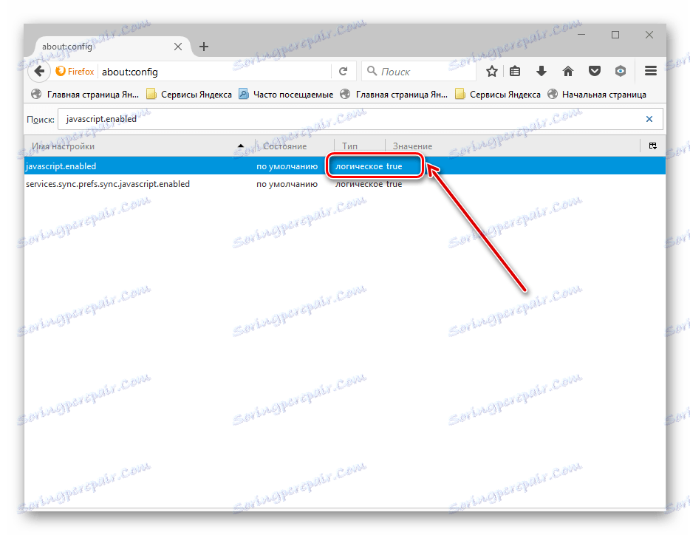
Task: Close the about:config tab
Action: click(178, 47)
